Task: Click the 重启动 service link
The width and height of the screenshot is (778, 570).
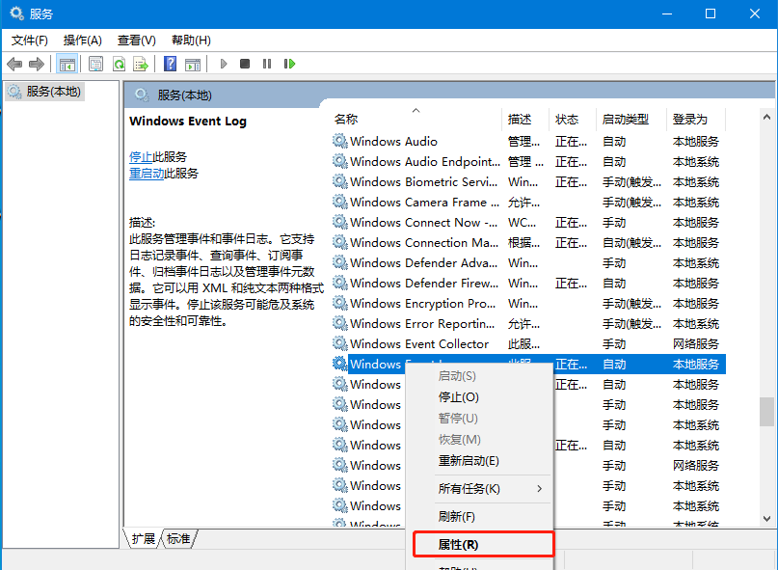Action: [x=147, y=174]
